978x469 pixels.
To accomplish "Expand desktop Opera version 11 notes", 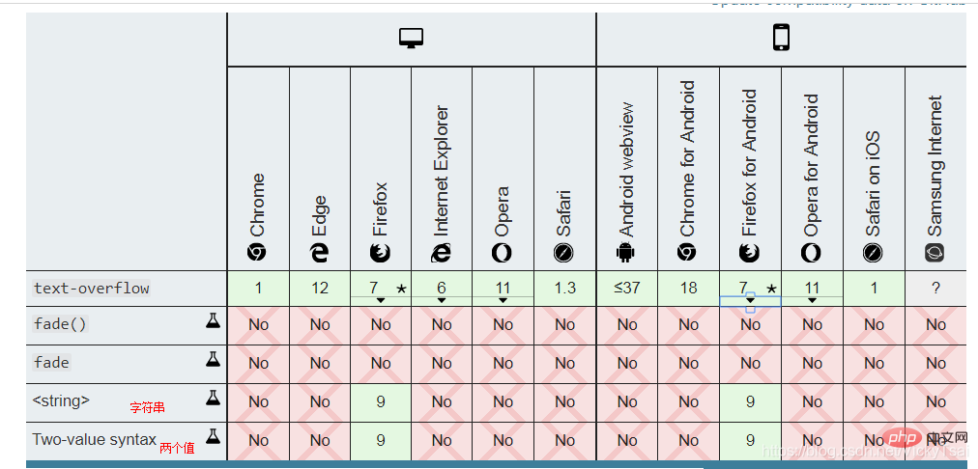I will click(x=503, y=300).
